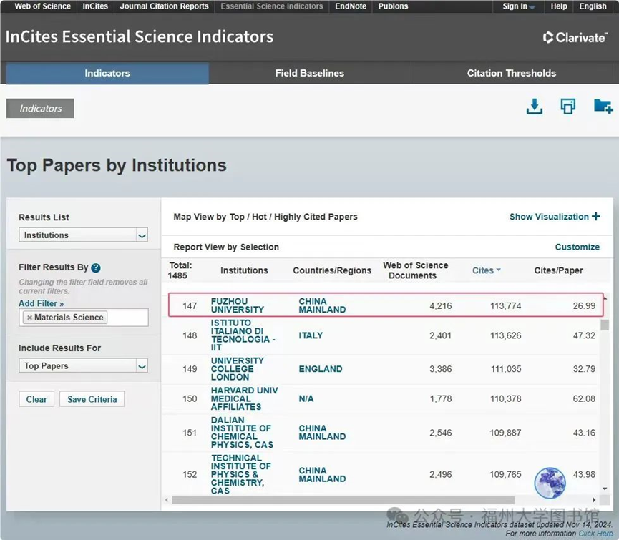Click the Clarivate logo
Screen dimensions: 619x540
pyautogui.click(x=575, y=37)
